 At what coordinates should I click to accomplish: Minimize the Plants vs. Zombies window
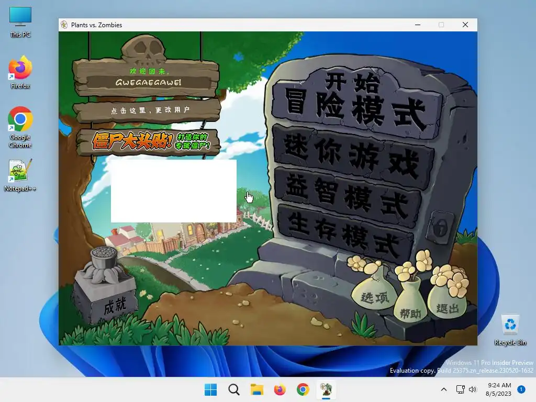point(418,25)
